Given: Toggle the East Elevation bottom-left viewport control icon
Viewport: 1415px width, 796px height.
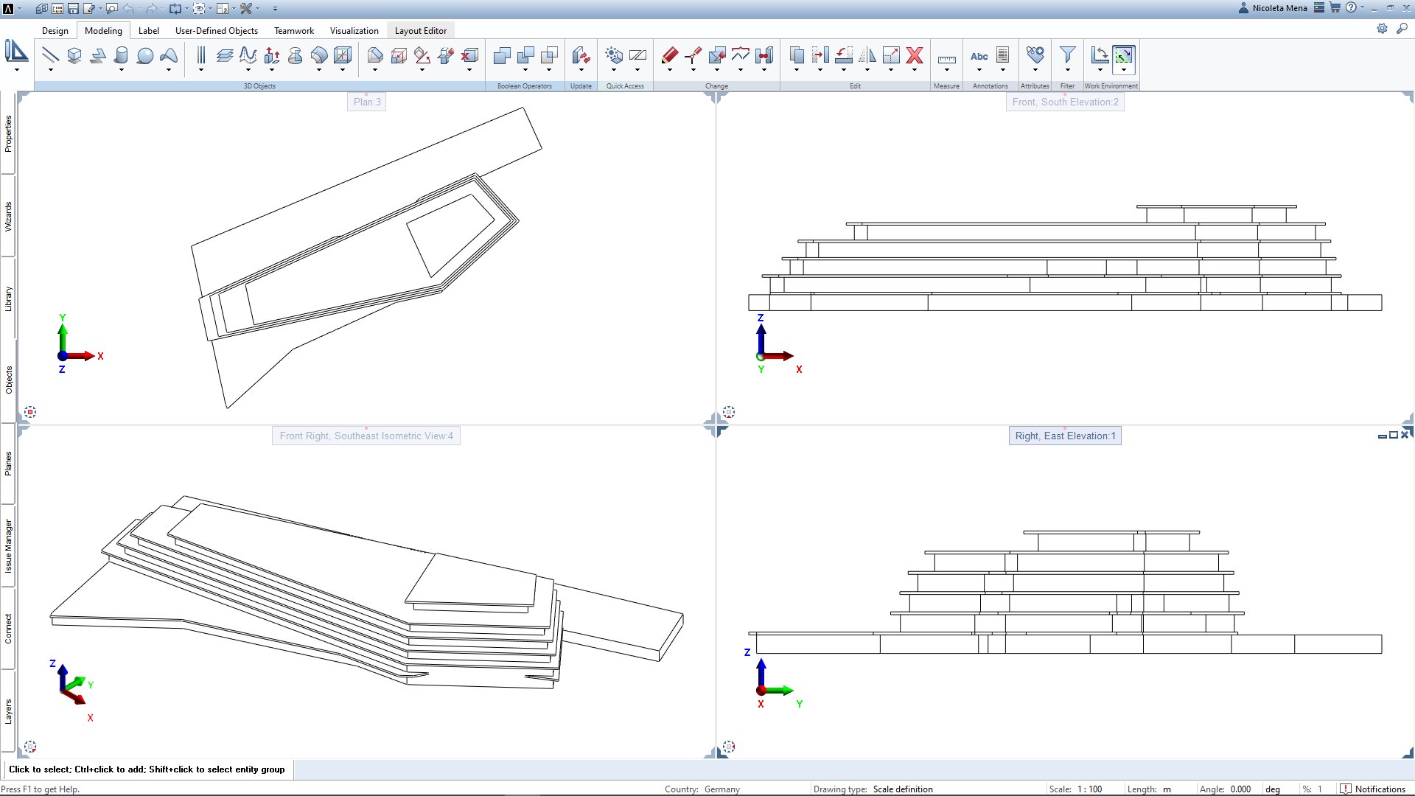Looking at the screenshot, I should click(729, 747).
